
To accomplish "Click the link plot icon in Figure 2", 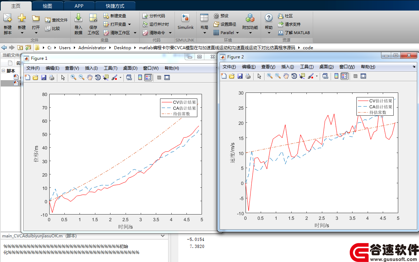I will point(325,76).
